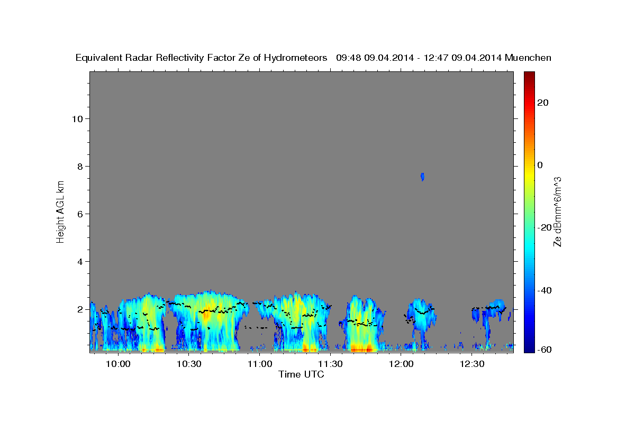Click the colorbar value label -40

(x=544, y=290)
